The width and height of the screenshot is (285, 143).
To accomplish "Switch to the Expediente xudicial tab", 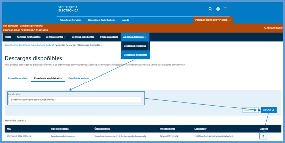I will (x=79, y=78).
